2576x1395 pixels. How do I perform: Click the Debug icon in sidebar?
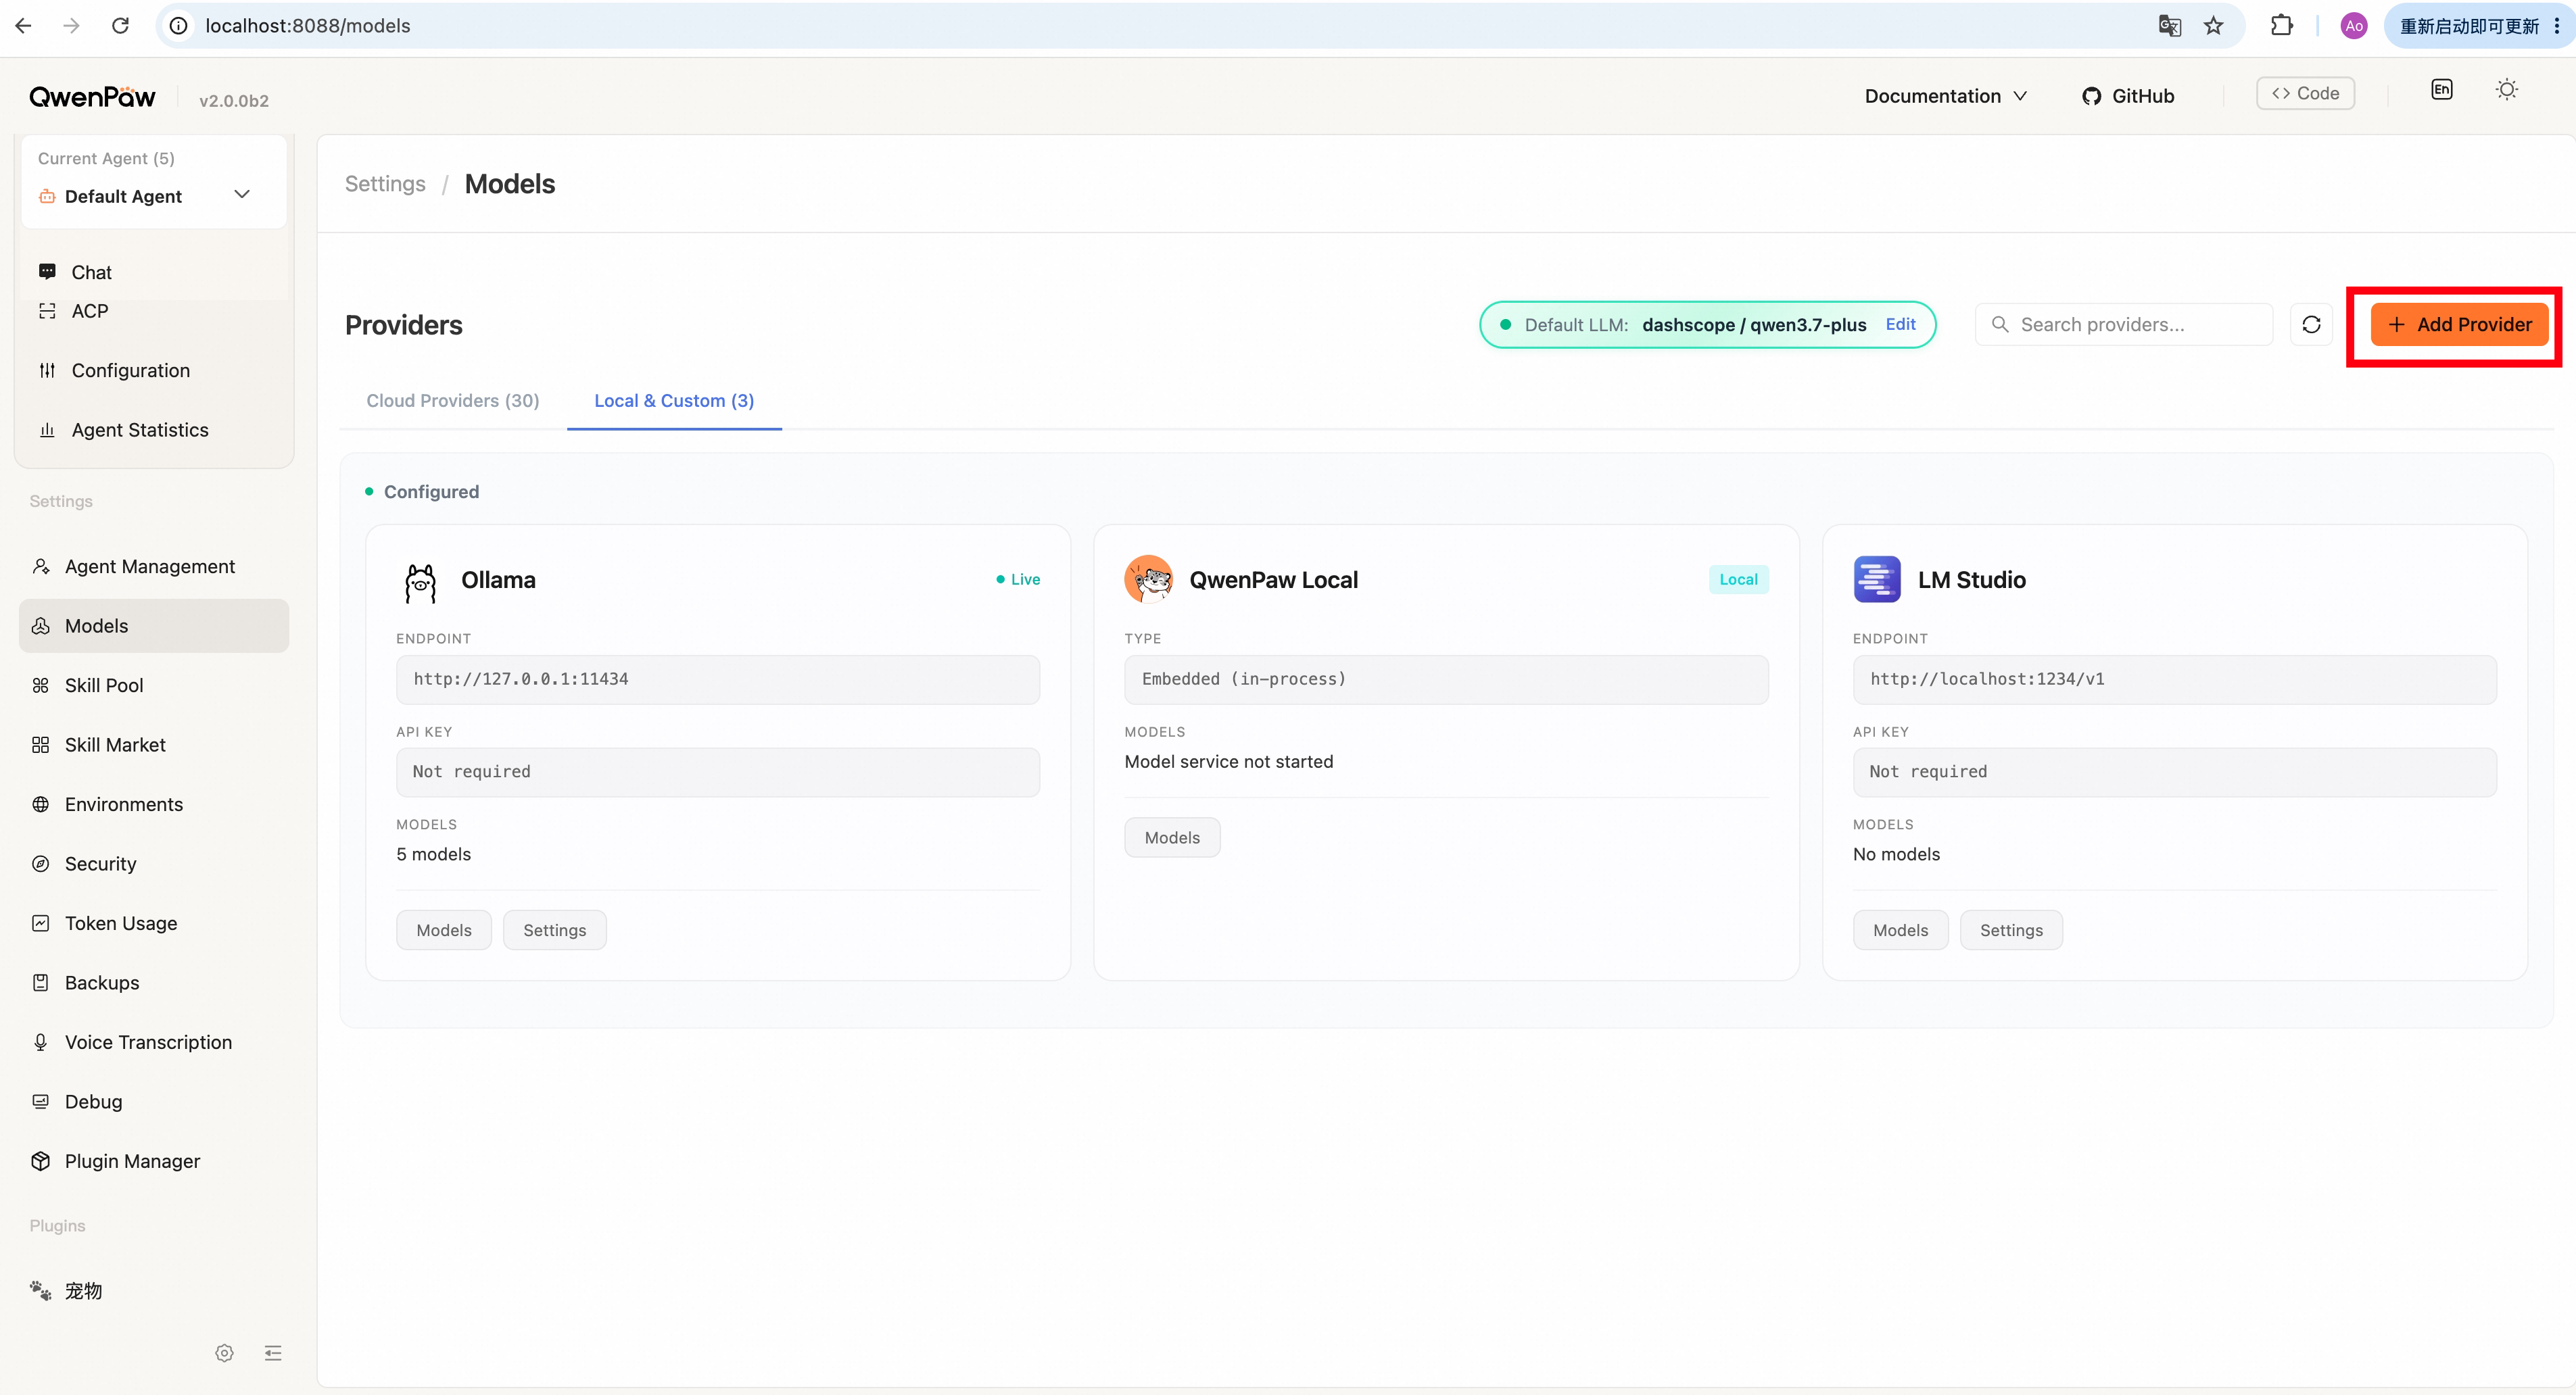coord(40,1102)
